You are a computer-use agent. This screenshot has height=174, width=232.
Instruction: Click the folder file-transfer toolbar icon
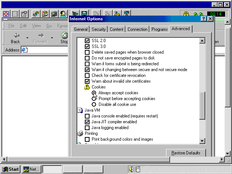pyautogui.click(x=45, y=14)
